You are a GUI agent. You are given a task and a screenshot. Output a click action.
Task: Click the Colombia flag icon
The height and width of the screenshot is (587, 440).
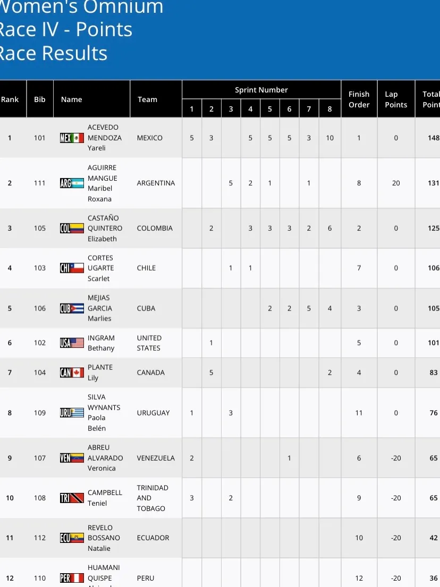tap(72, 229)
